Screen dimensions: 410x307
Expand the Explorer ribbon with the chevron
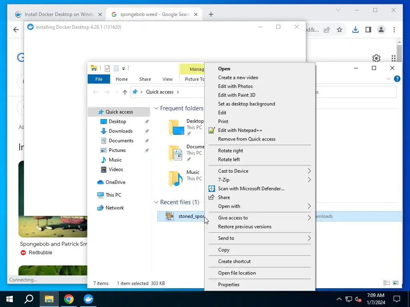click(388, 79)
